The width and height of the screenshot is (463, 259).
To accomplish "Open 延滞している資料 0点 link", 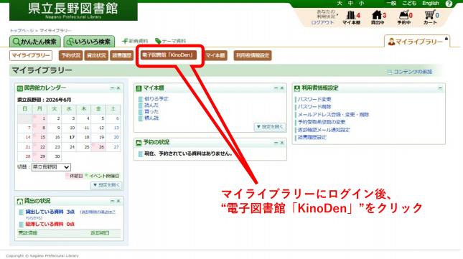I will 50,224.
